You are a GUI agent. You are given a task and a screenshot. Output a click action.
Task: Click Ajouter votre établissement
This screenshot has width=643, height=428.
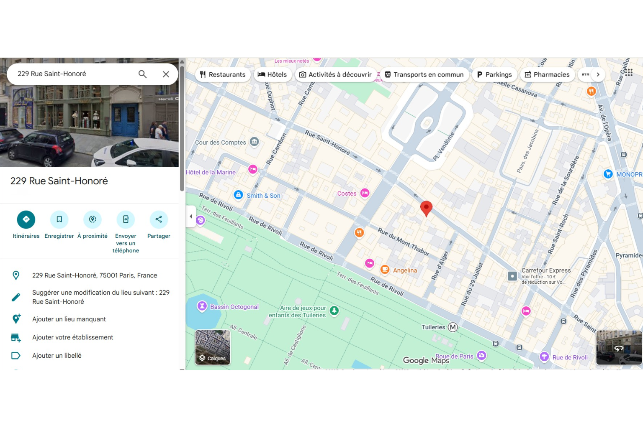point(72,337)
